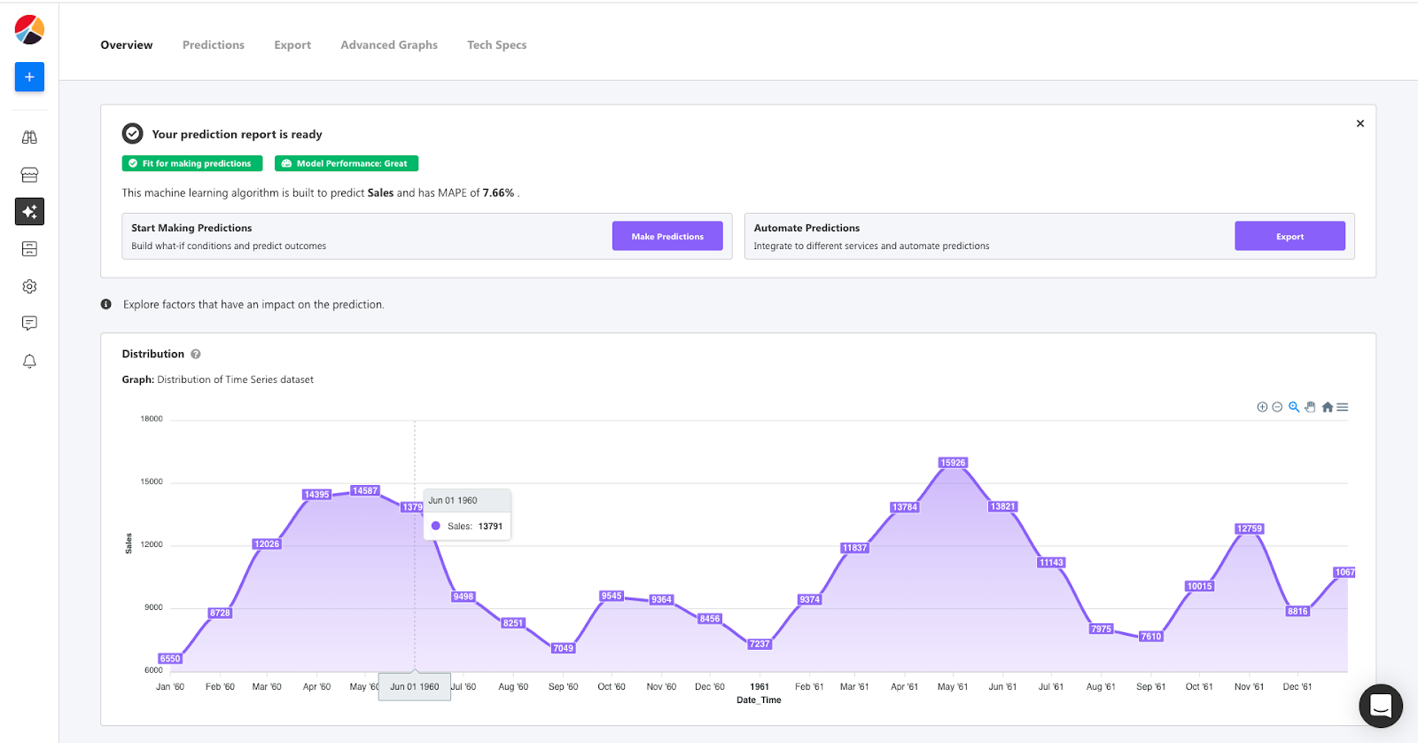The height and width of the screenshot is (743, 1418).
Task: Click the 9545 data point label
Action: (x=612, y=596)
